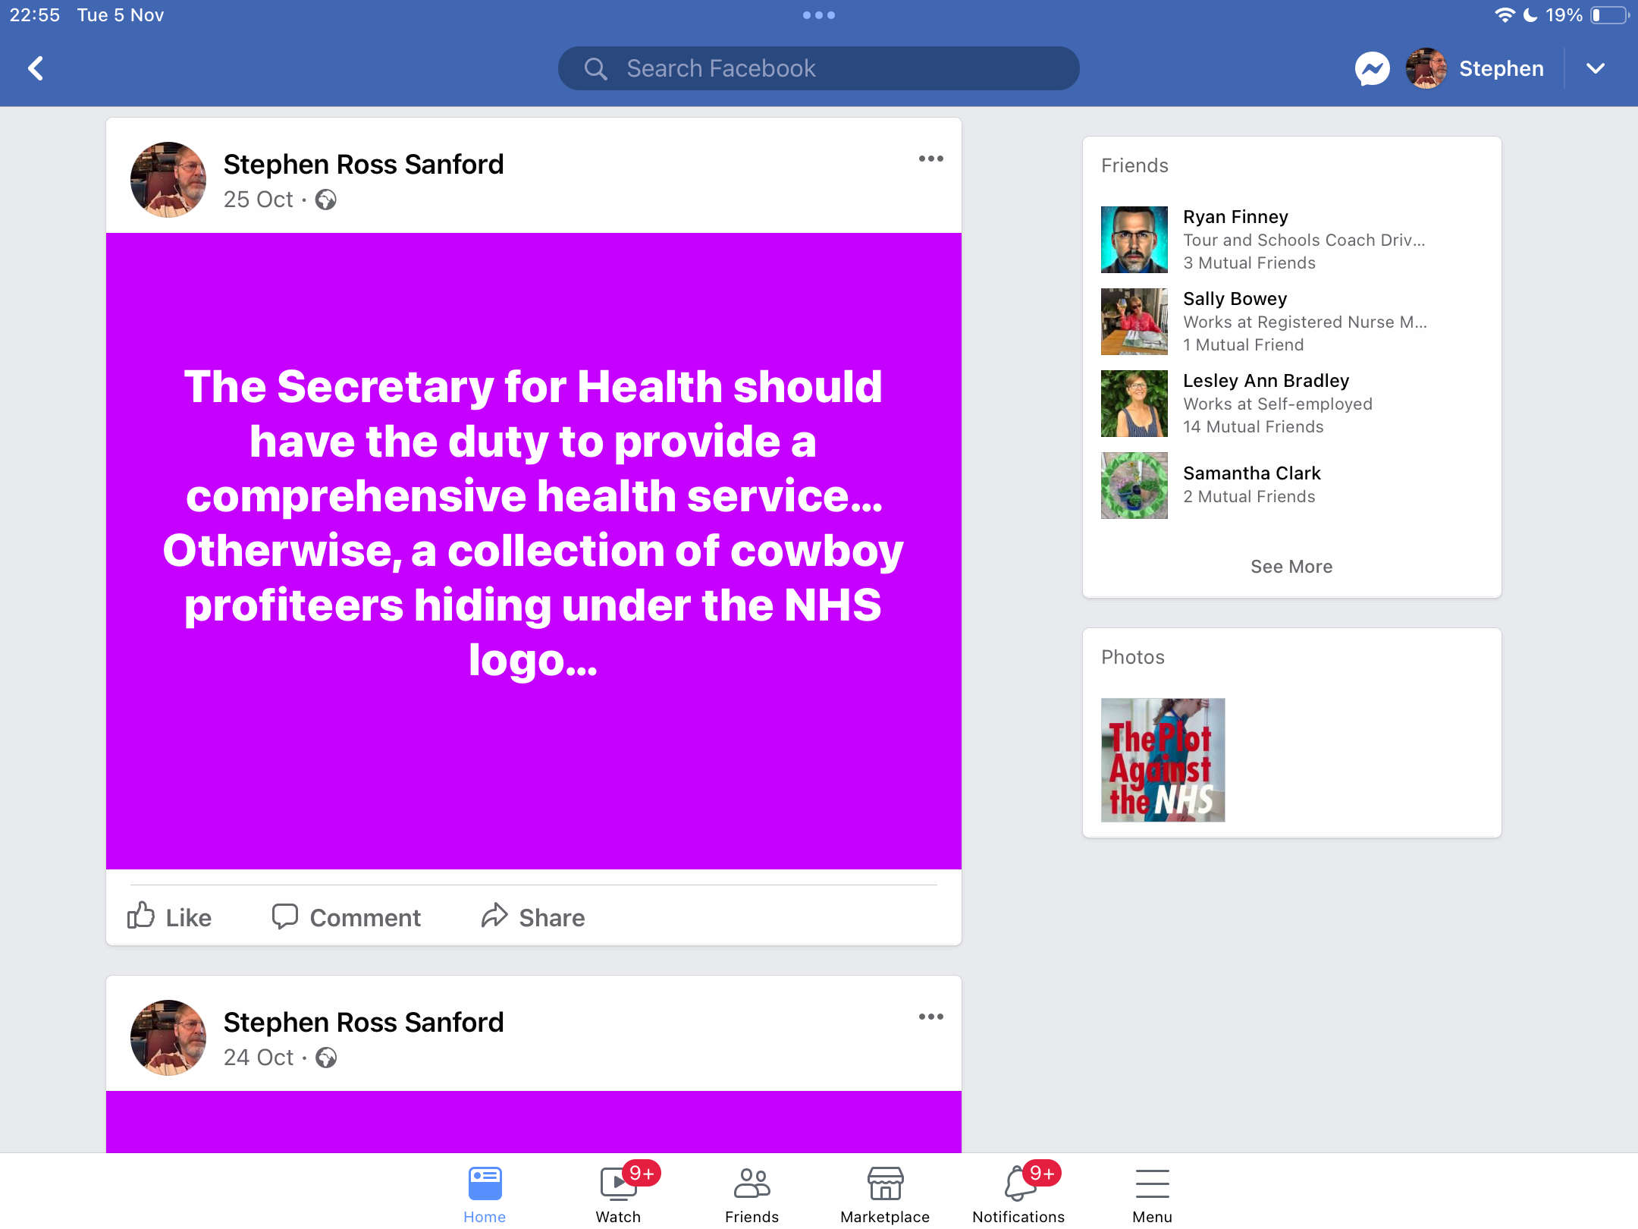
Task: Open the Watch tab
Action: point(618,1193)
